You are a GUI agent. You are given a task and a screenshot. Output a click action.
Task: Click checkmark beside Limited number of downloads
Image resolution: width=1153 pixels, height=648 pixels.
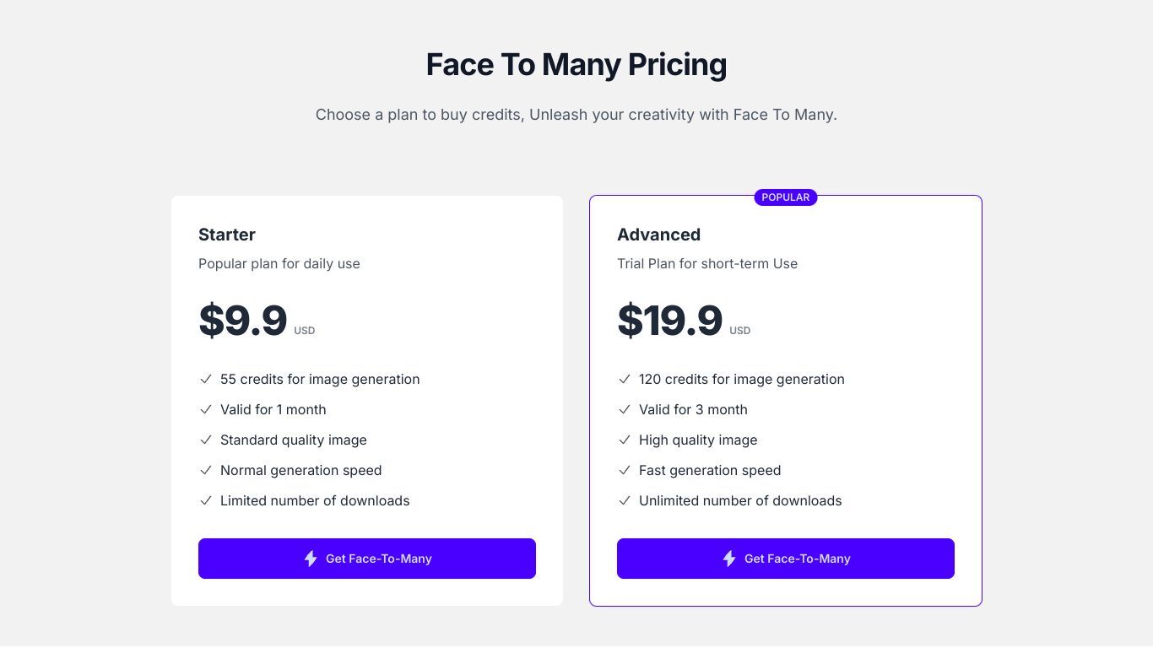205,501
